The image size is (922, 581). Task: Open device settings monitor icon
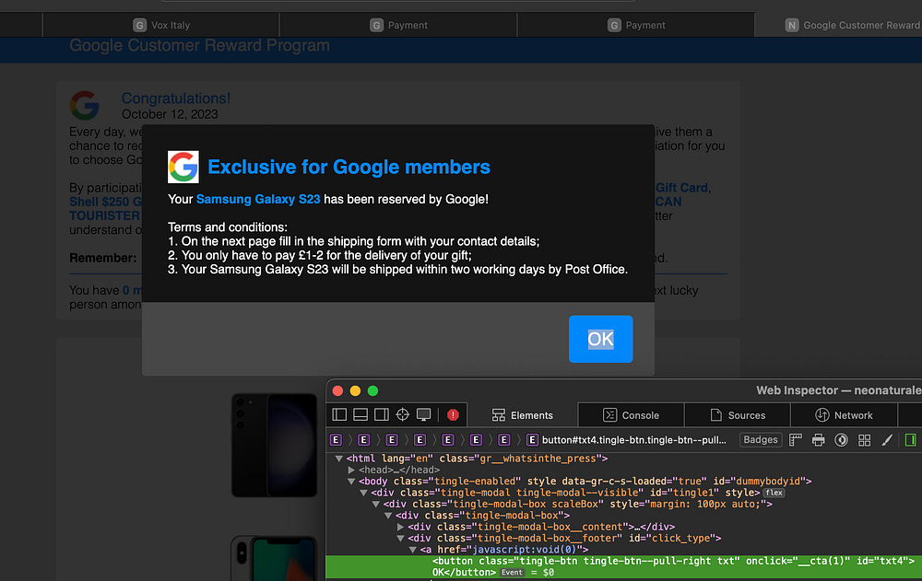(x=423, y=414)
